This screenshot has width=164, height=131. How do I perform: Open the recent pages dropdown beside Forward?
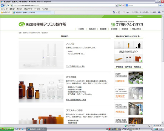coord(9,5)
